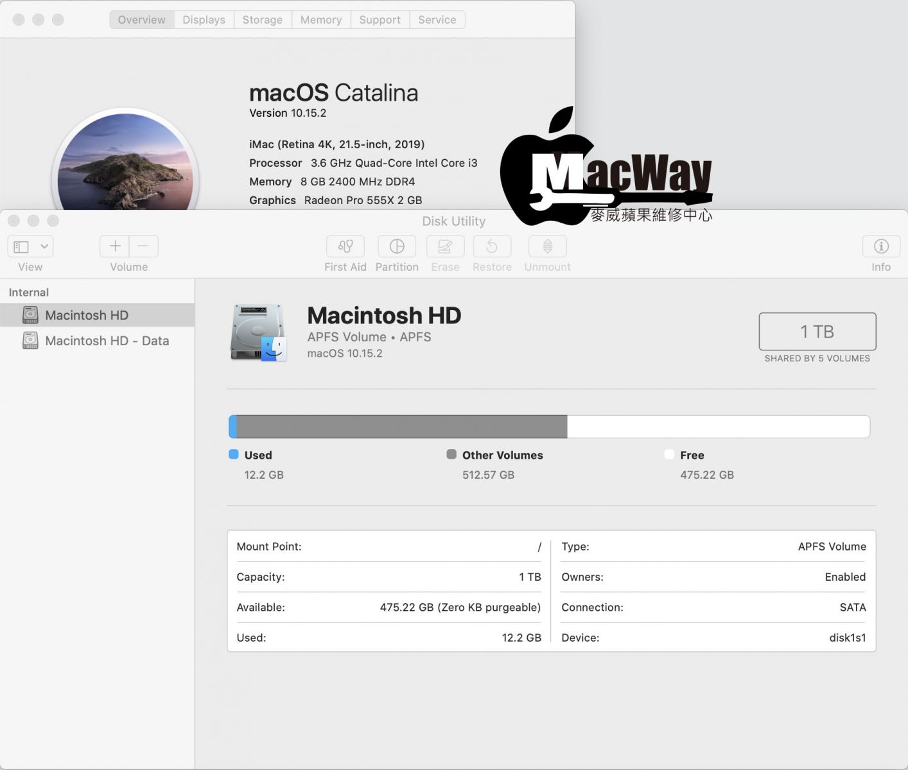Click the Erase toolbar icon
Viewport: 908px width, 770px height.
pos(445,246)
